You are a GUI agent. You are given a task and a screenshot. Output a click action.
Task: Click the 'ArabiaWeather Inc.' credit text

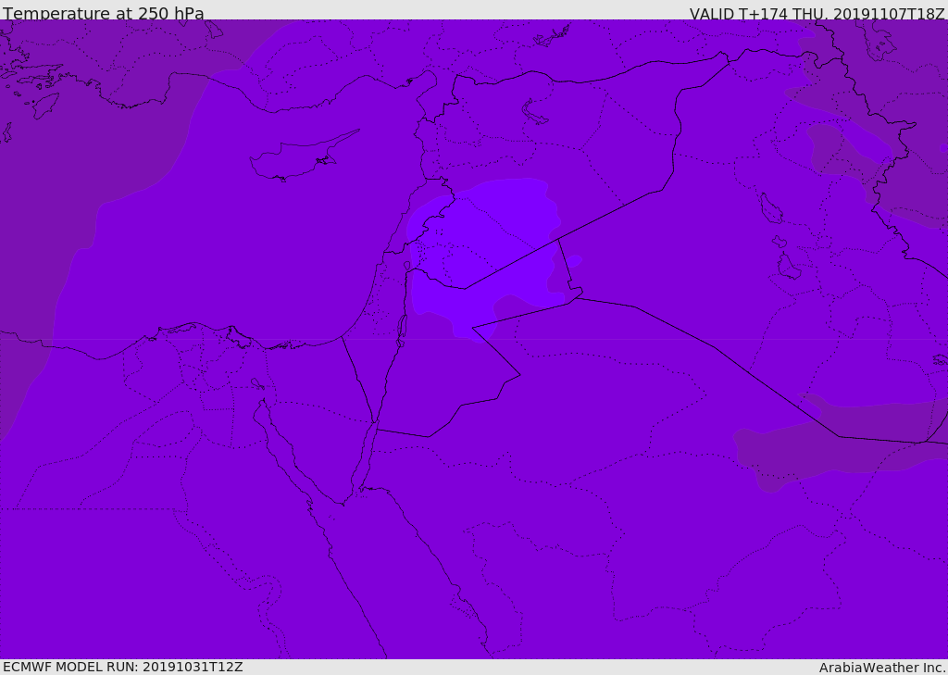[883, 668]
